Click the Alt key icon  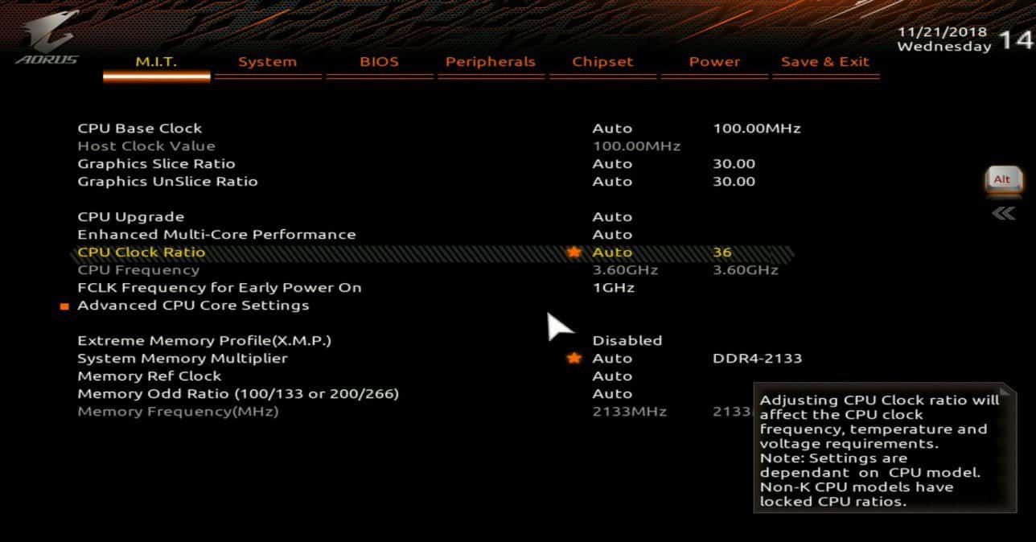pyautogui.click(x=1002, y=180)
